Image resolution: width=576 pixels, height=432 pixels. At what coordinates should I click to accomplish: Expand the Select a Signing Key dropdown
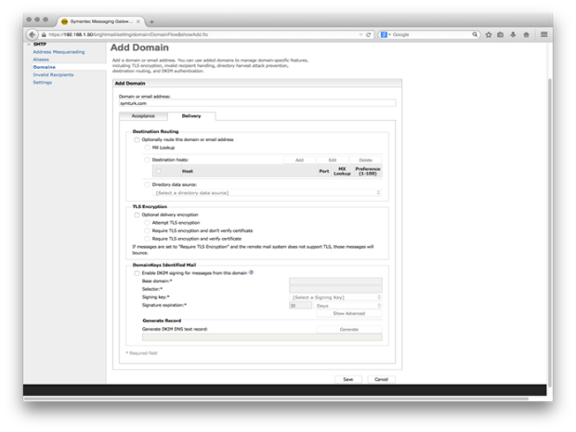click(335, 297)
